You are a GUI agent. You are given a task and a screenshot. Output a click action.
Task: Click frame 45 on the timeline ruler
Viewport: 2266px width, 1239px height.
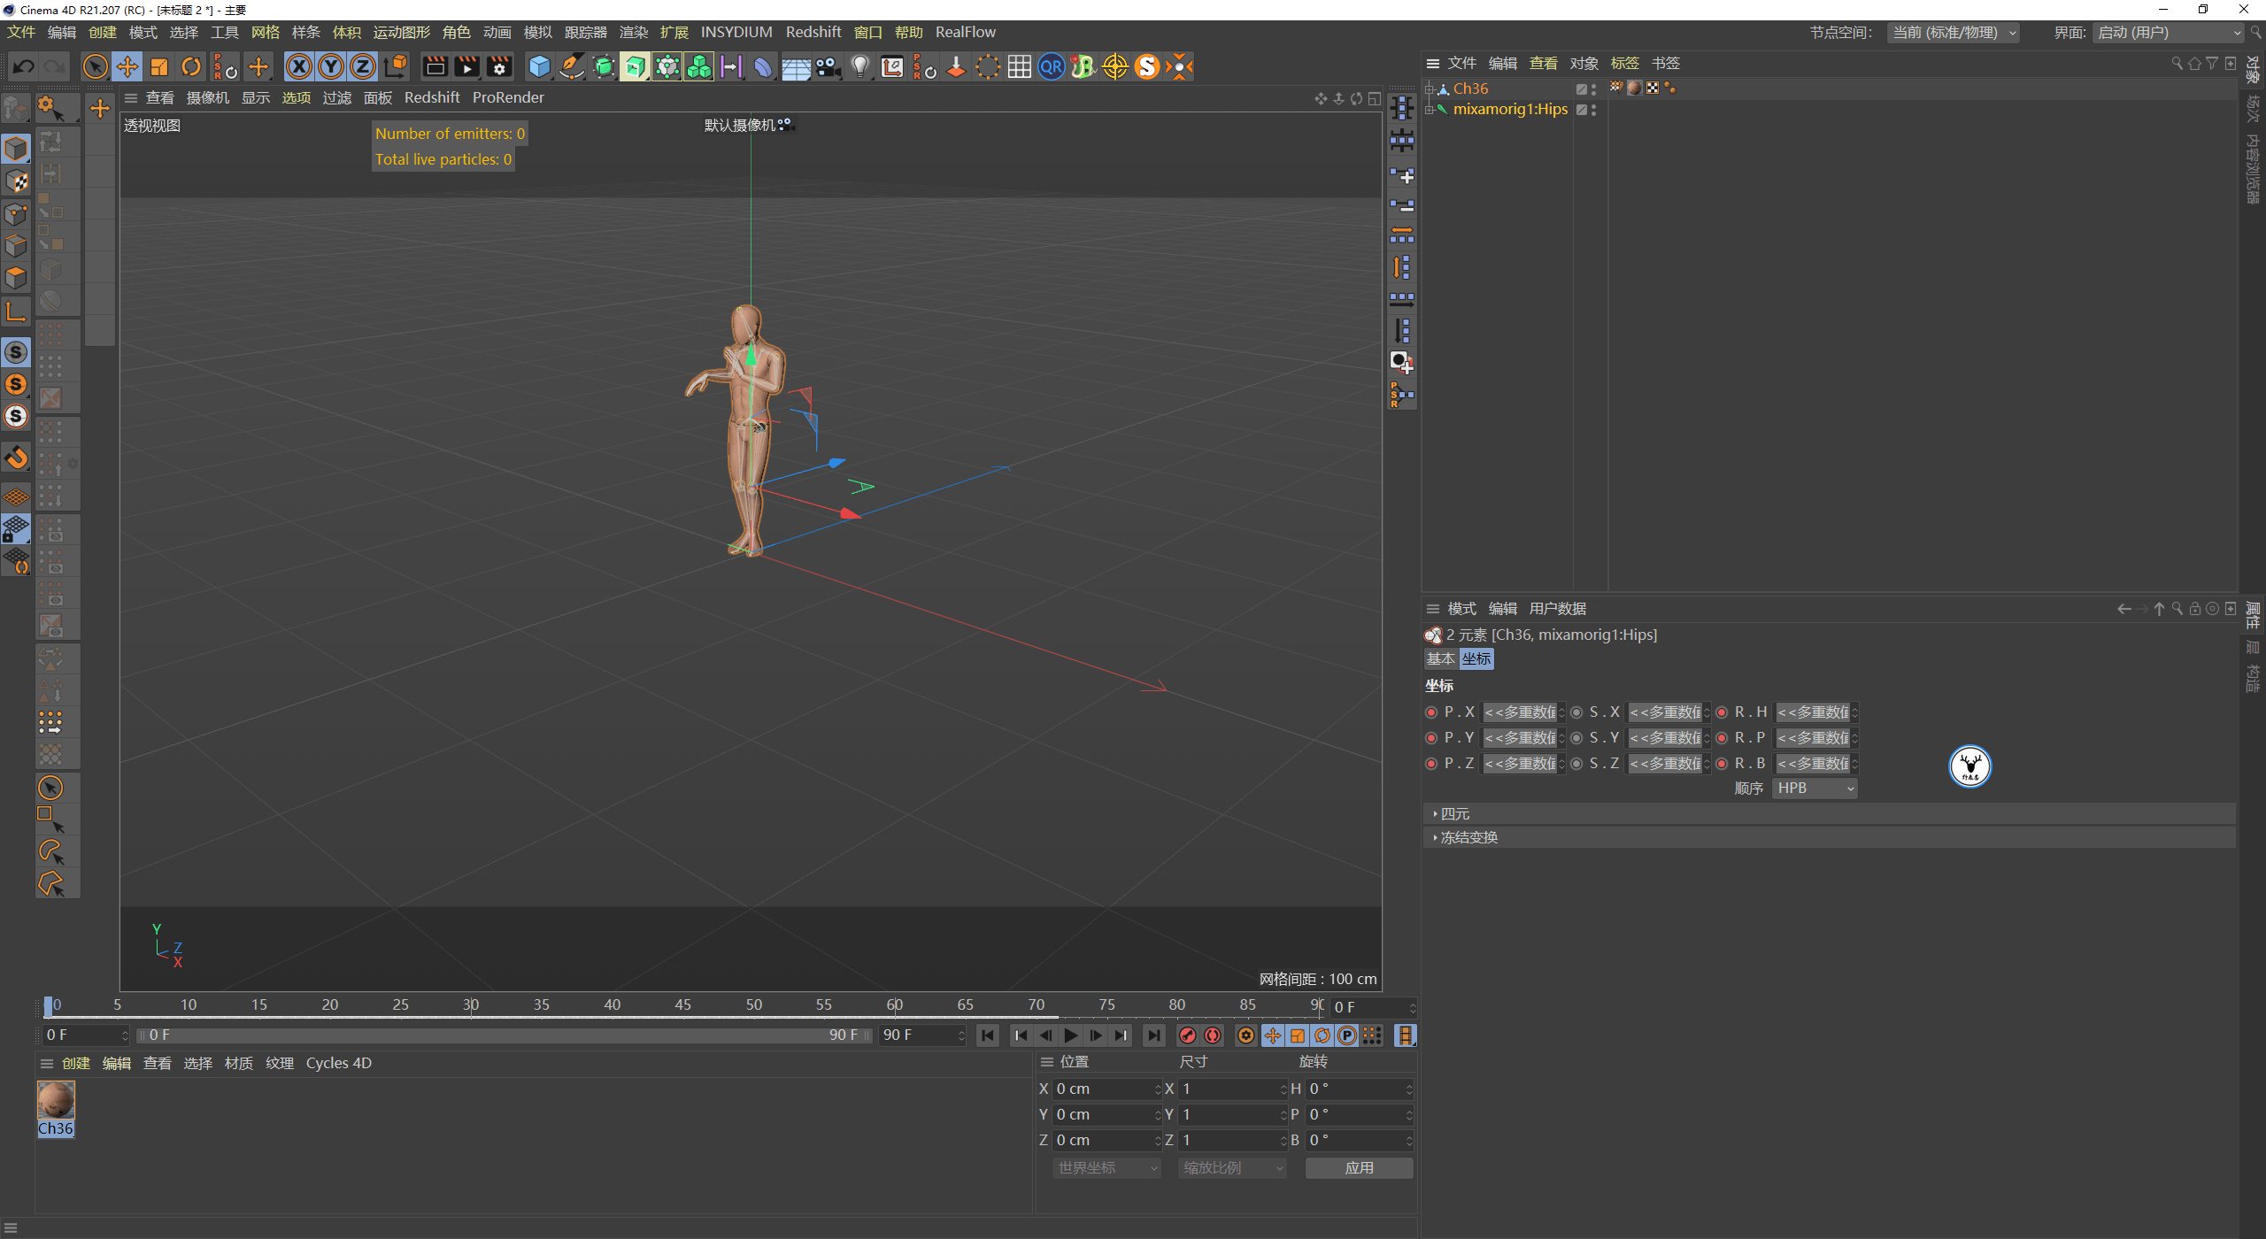click(683, 1005)
